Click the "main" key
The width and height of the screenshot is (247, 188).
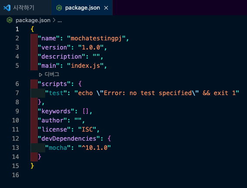pos(49,66)
